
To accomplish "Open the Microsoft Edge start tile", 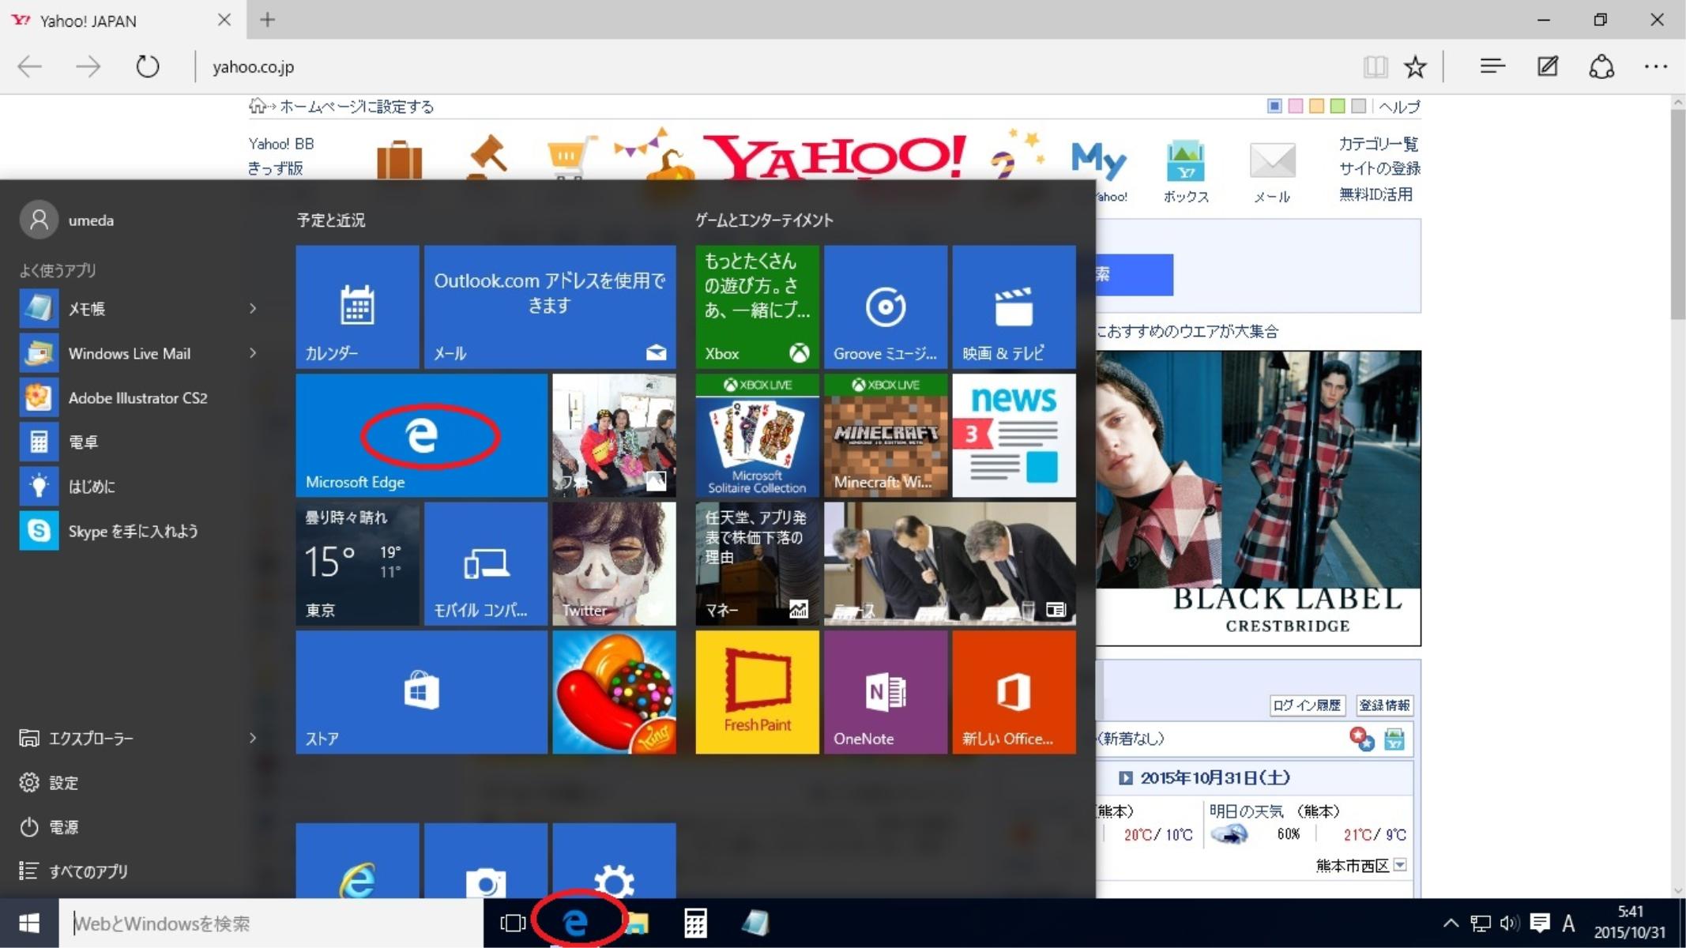I will click(421, 435).
